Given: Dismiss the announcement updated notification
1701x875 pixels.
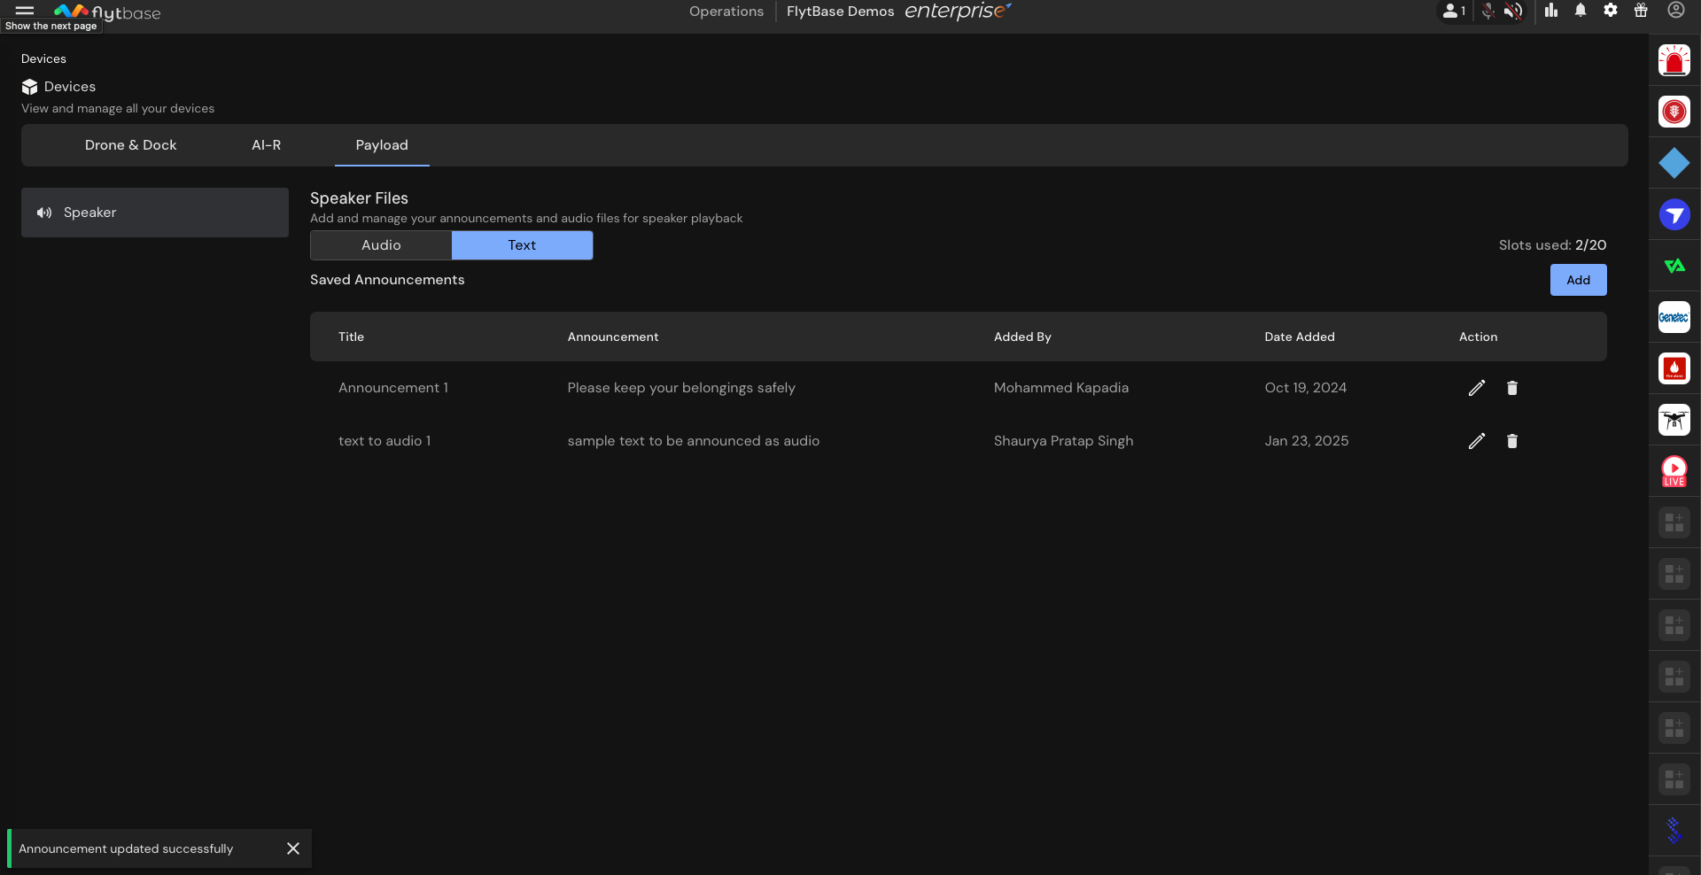Looking at the screenshot, I should pos(293,848).
